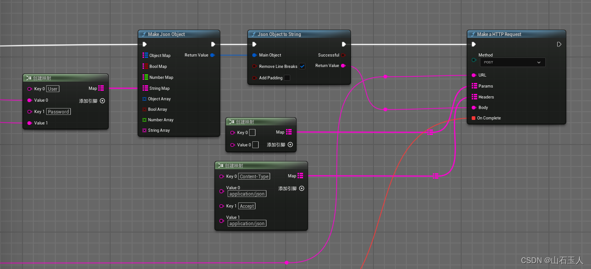Open the Method POST dropdown
591x269 pixels.
512,62
